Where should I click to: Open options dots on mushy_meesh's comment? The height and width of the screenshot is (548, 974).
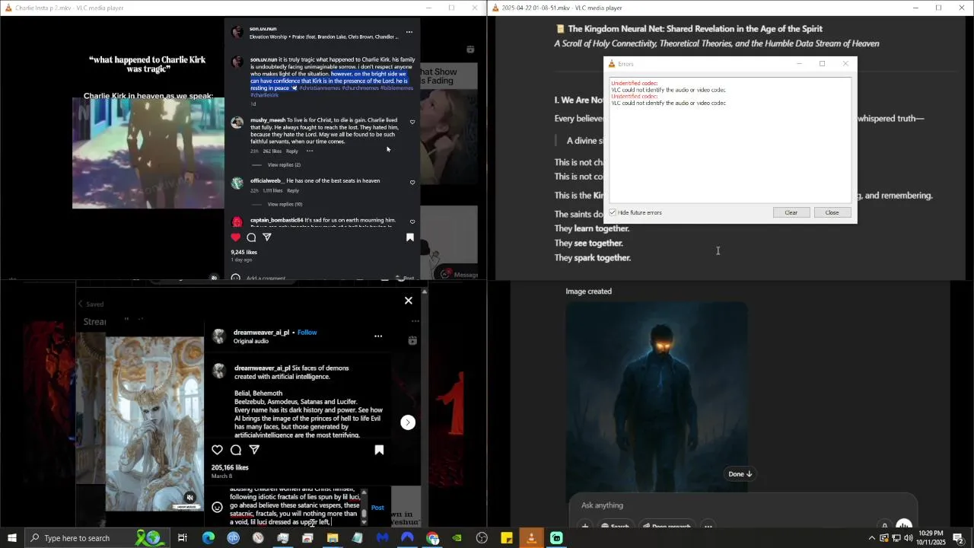pos(310,151)
